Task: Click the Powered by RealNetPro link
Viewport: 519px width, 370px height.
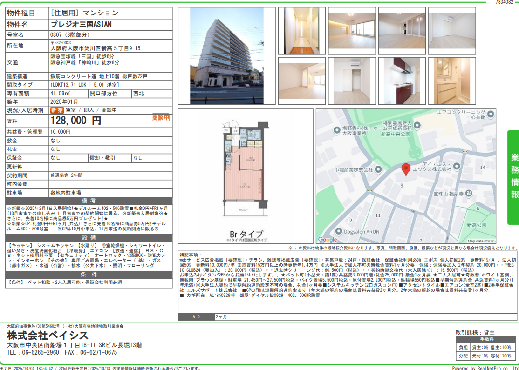Action: [x=485, y=368]
